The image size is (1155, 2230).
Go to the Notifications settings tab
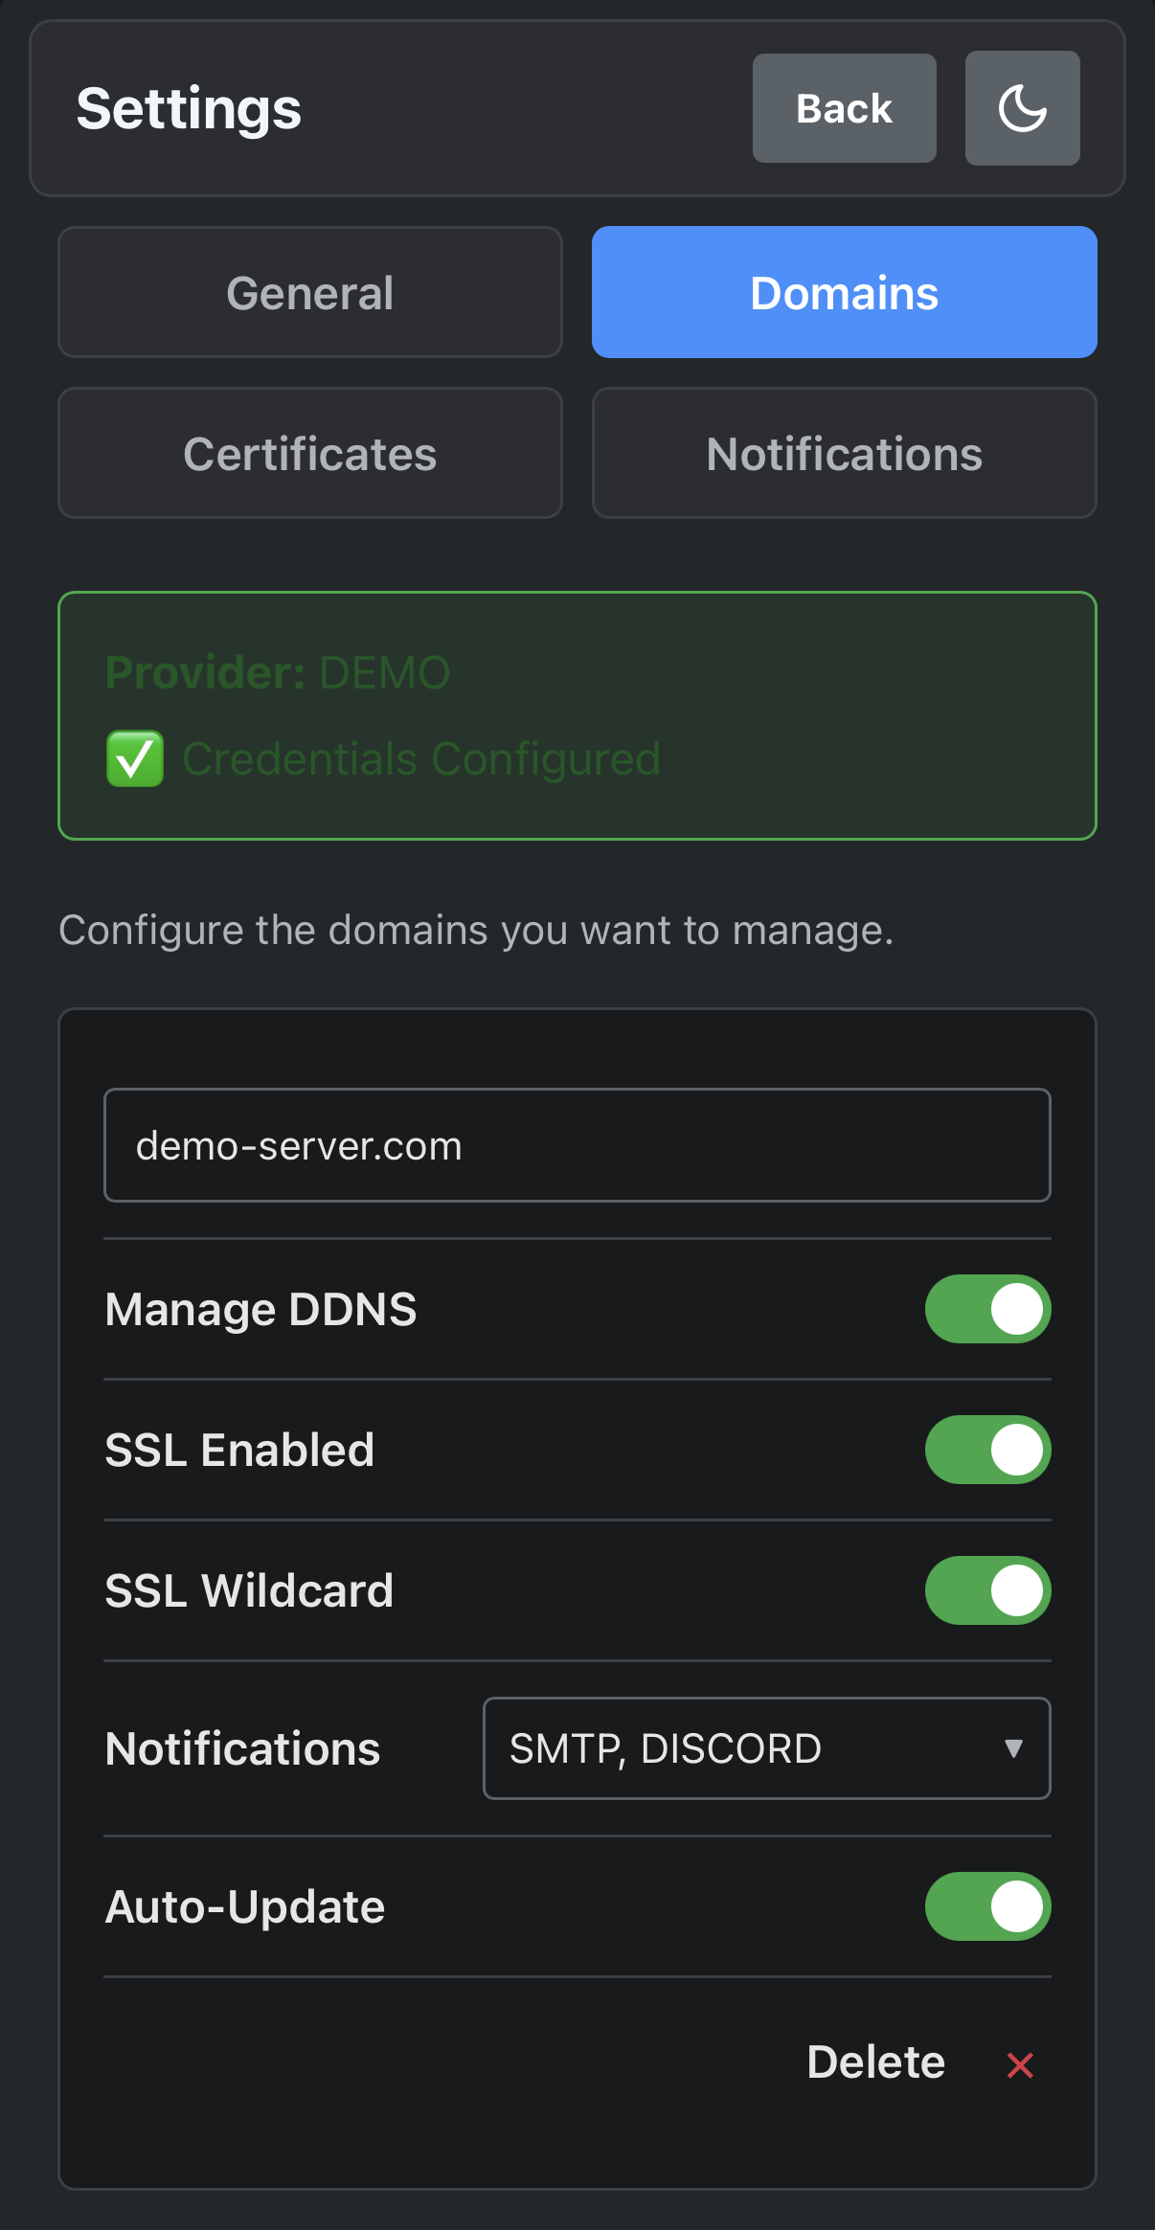845,453
